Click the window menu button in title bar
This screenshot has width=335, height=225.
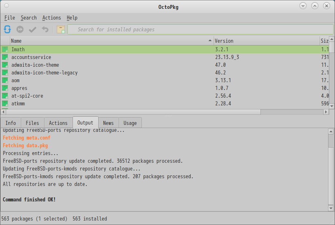(7, 6)
